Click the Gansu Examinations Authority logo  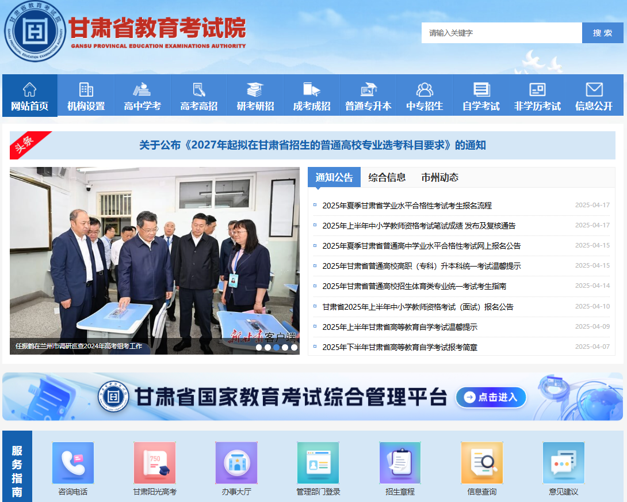[33, 32]
